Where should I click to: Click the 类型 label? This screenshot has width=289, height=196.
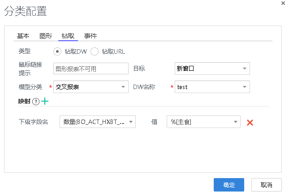(25, 51)
